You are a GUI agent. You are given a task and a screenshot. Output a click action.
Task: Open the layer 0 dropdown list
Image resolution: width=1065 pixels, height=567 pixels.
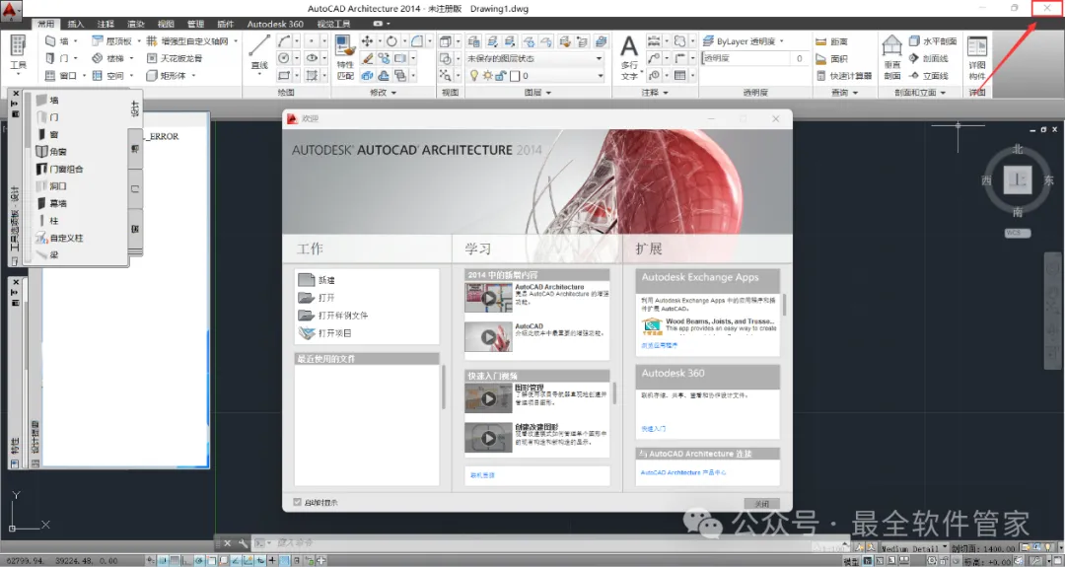[600, 76]
